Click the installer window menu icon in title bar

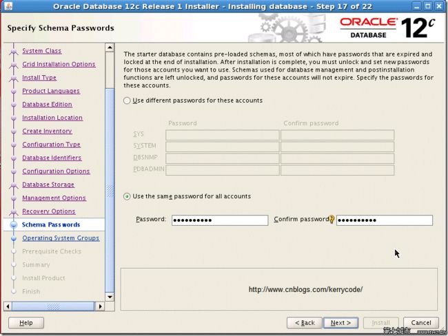(8, 6)
